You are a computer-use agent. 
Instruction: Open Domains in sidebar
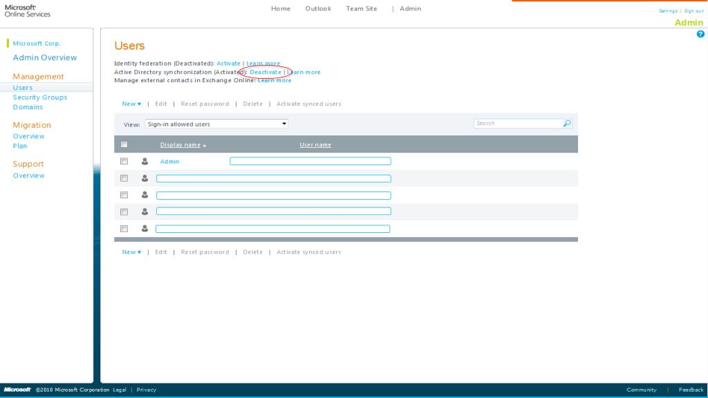click(28, 107)
